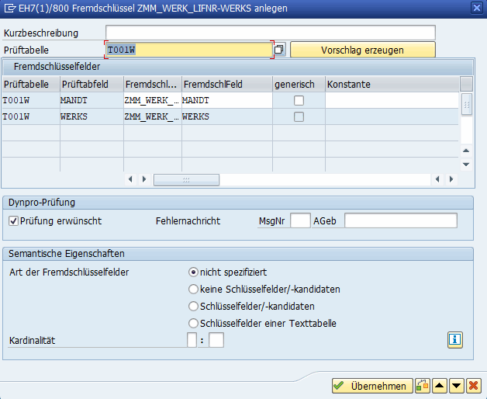Click left scroll arrow beside the horizontal thumb

[130, 179]
